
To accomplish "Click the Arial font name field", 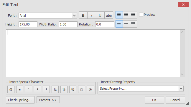I will [45, 16].
